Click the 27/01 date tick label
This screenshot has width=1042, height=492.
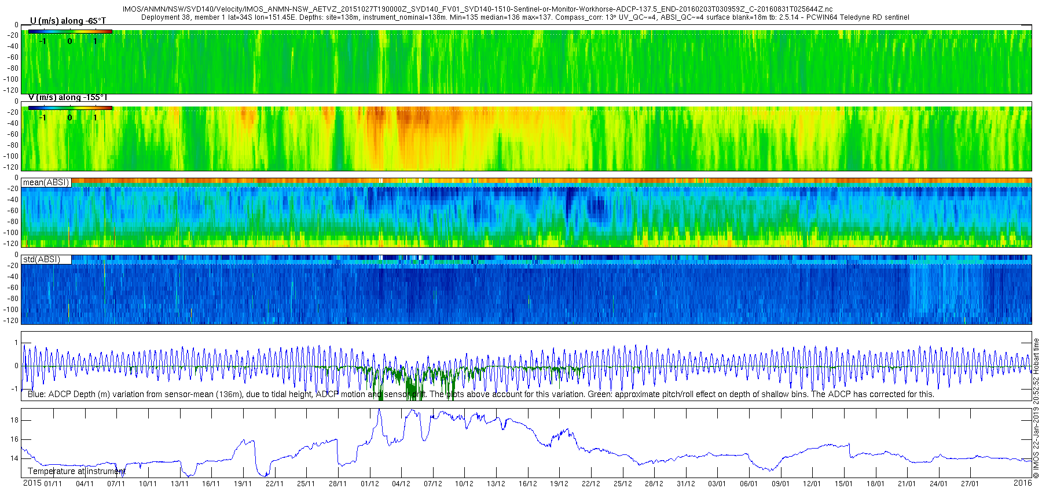pos(970,484)
